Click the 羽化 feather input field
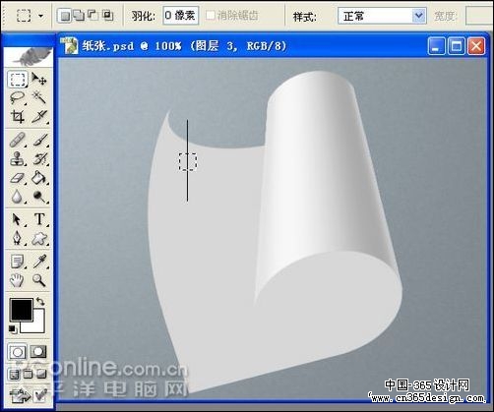This screenshot has height=412, width=494. (180, 16)
